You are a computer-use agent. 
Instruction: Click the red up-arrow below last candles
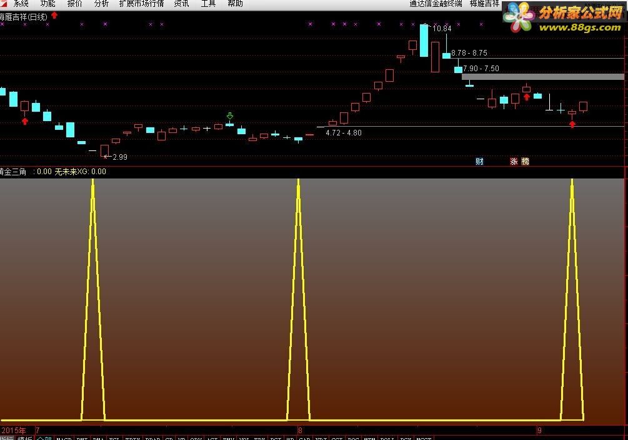572,124
